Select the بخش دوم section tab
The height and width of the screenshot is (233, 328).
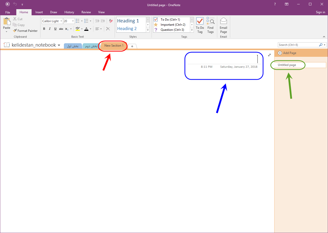[91, 46]
